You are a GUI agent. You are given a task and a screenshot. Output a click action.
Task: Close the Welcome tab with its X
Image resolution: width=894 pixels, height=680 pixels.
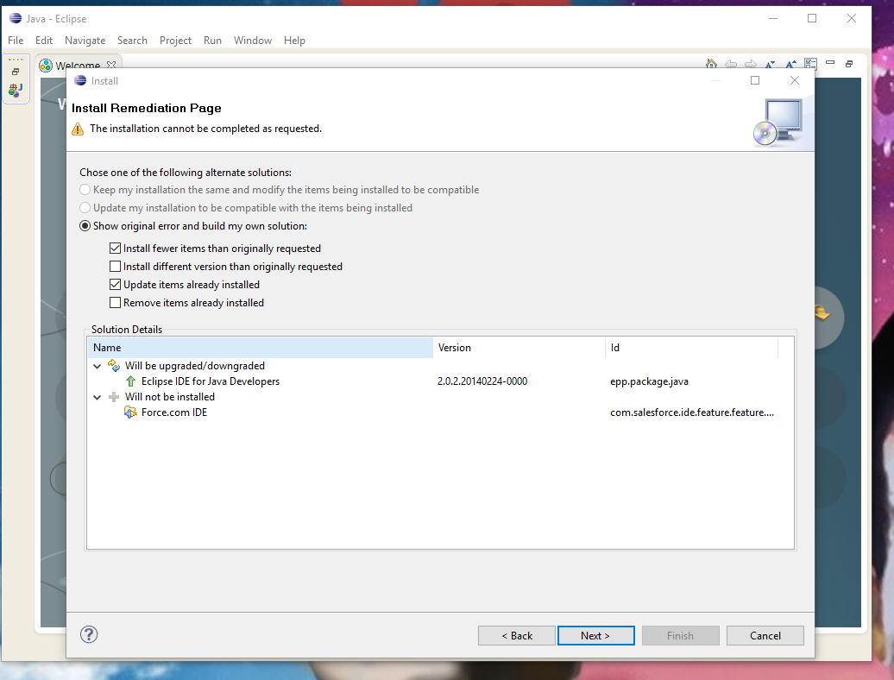click(111, 65)
